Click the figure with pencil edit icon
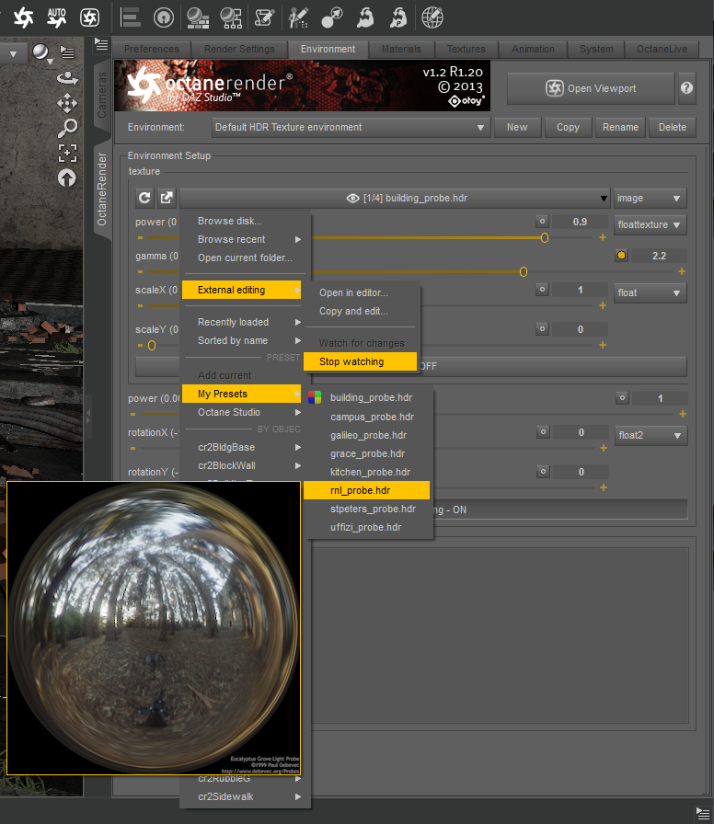The image size is (714, 824). [298, 17]
